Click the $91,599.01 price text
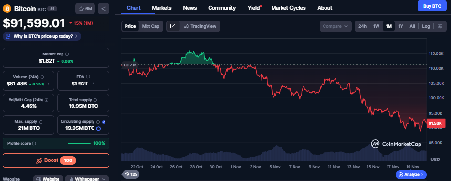Viewport: 451px width, 181px height. pyautogui.click(x=34, y=23)
